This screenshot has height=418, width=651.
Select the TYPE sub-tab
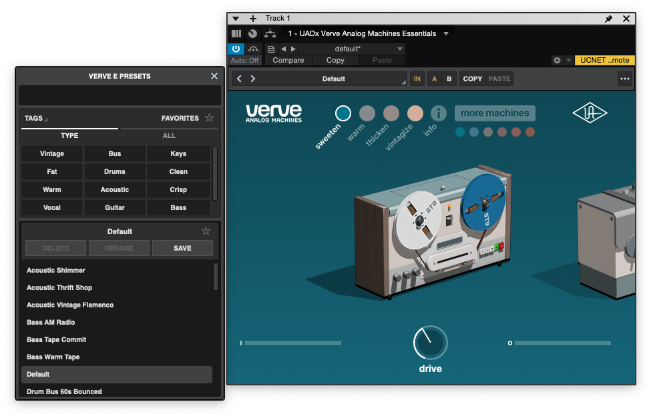point(69,135)
